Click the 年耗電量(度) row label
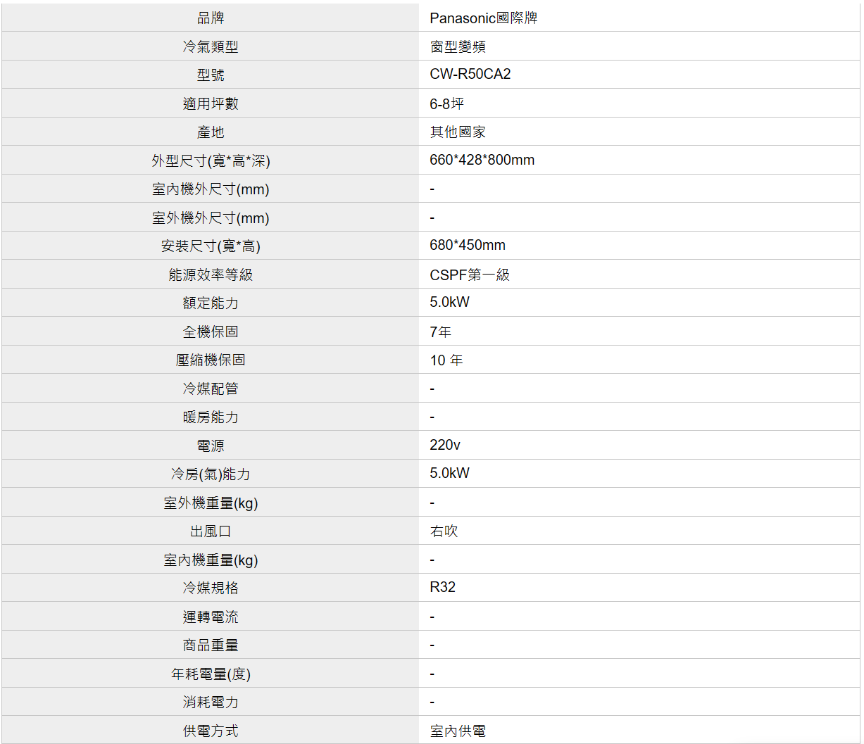864x744 pixels. point(211,674)
